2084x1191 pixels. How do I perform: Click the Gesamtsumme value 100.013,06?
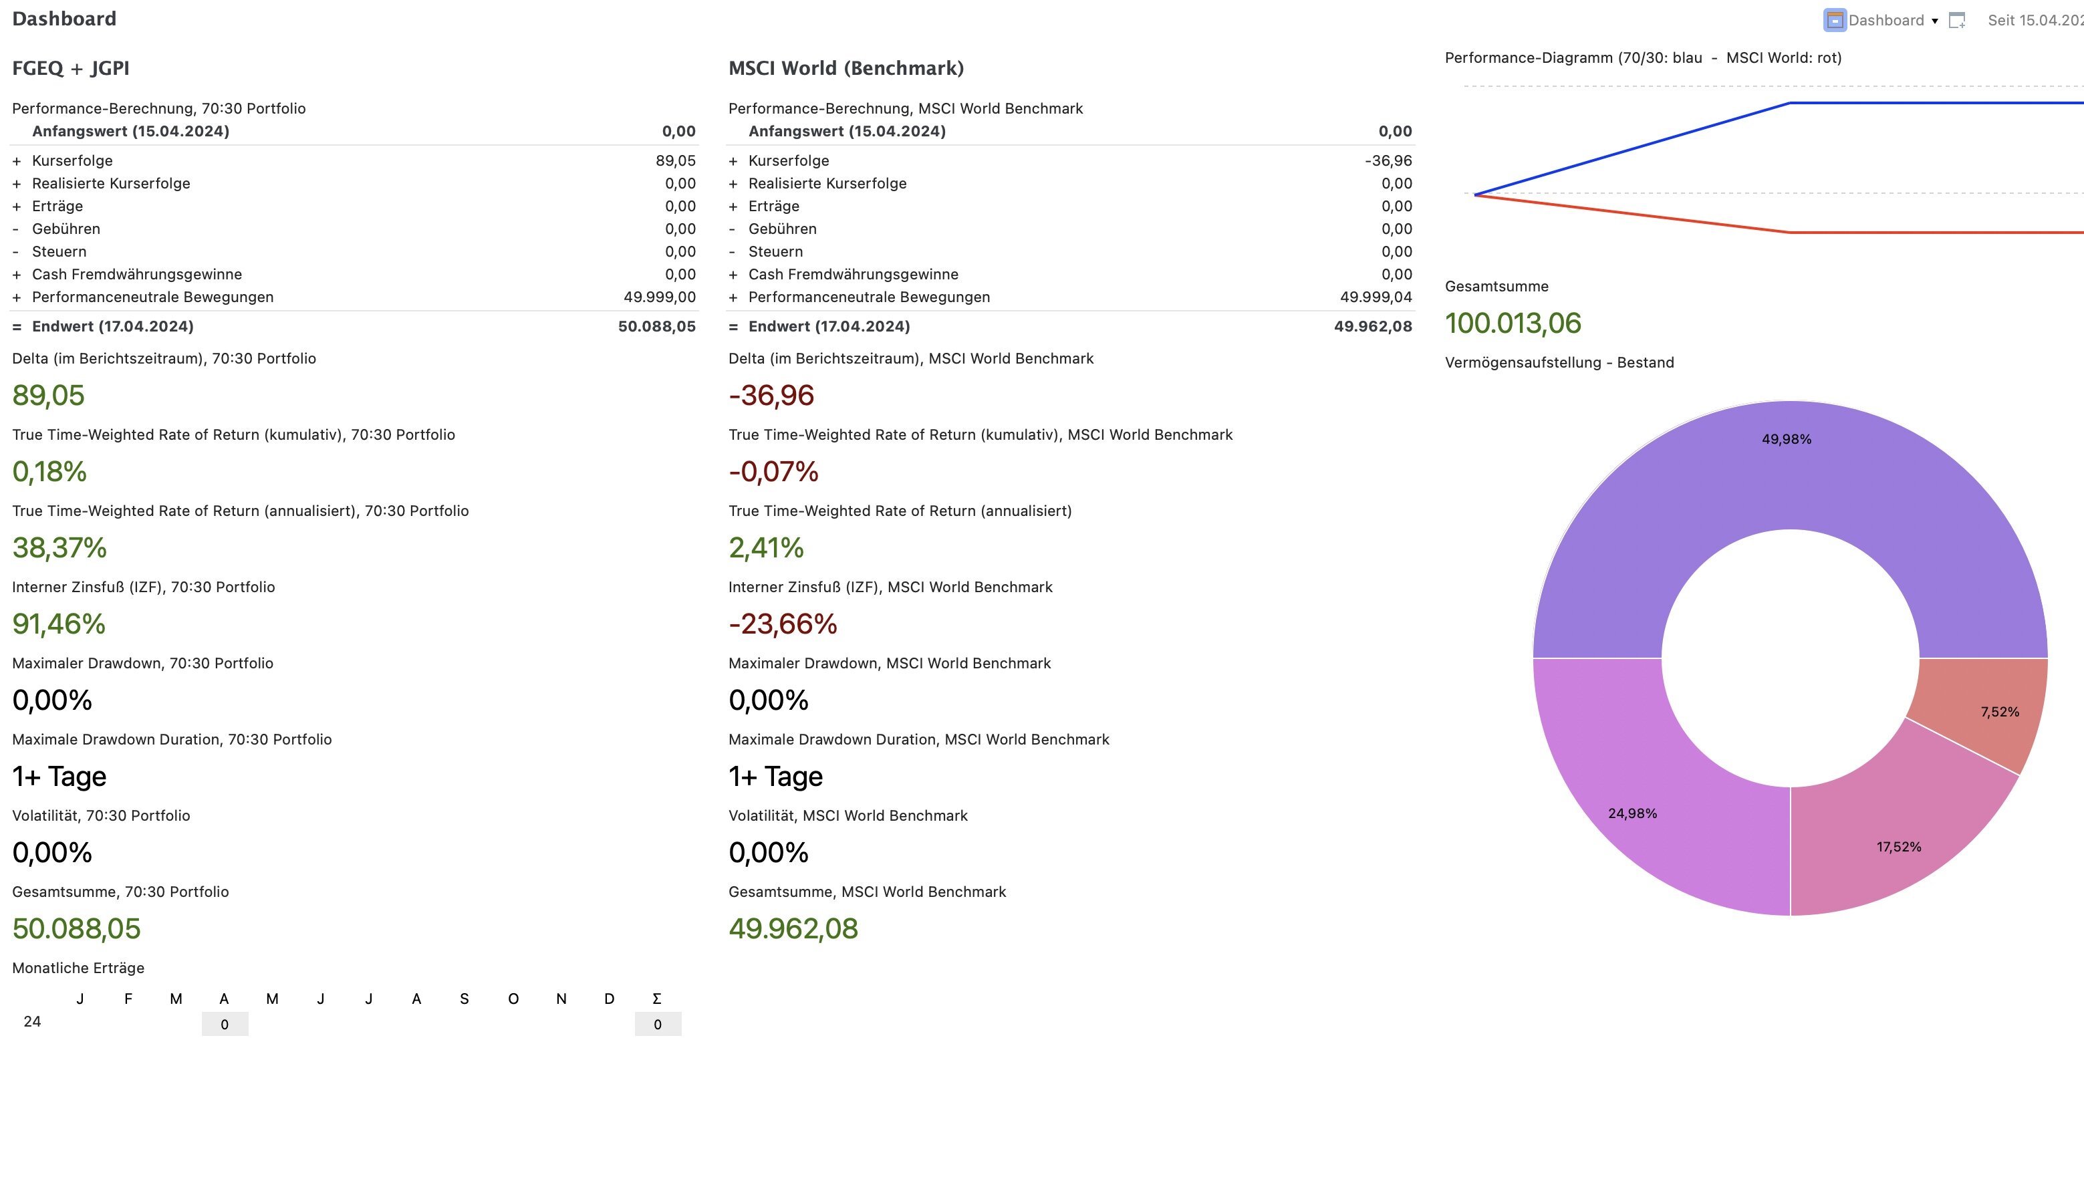[1513, 323]
